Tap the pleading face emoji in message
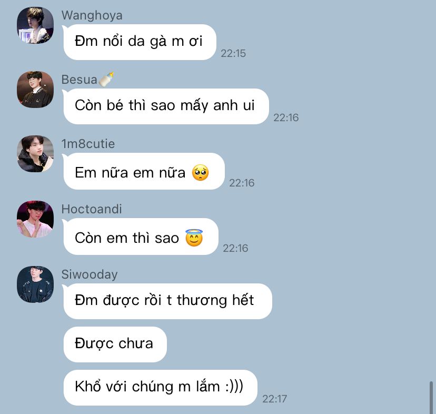Image resolution: width=436 pixels, height=414 pixels. click(200, 173)
